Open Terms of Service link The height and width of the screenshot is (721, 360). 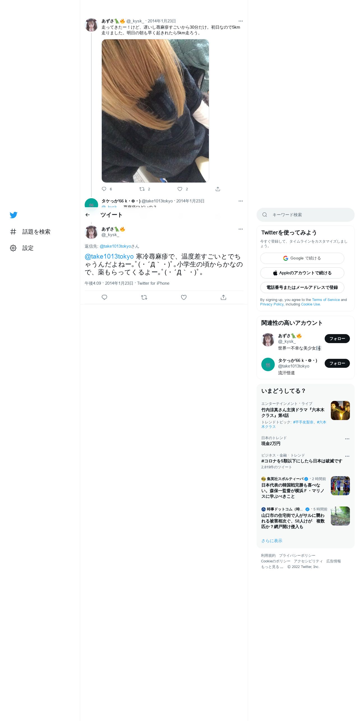(326, 300)
